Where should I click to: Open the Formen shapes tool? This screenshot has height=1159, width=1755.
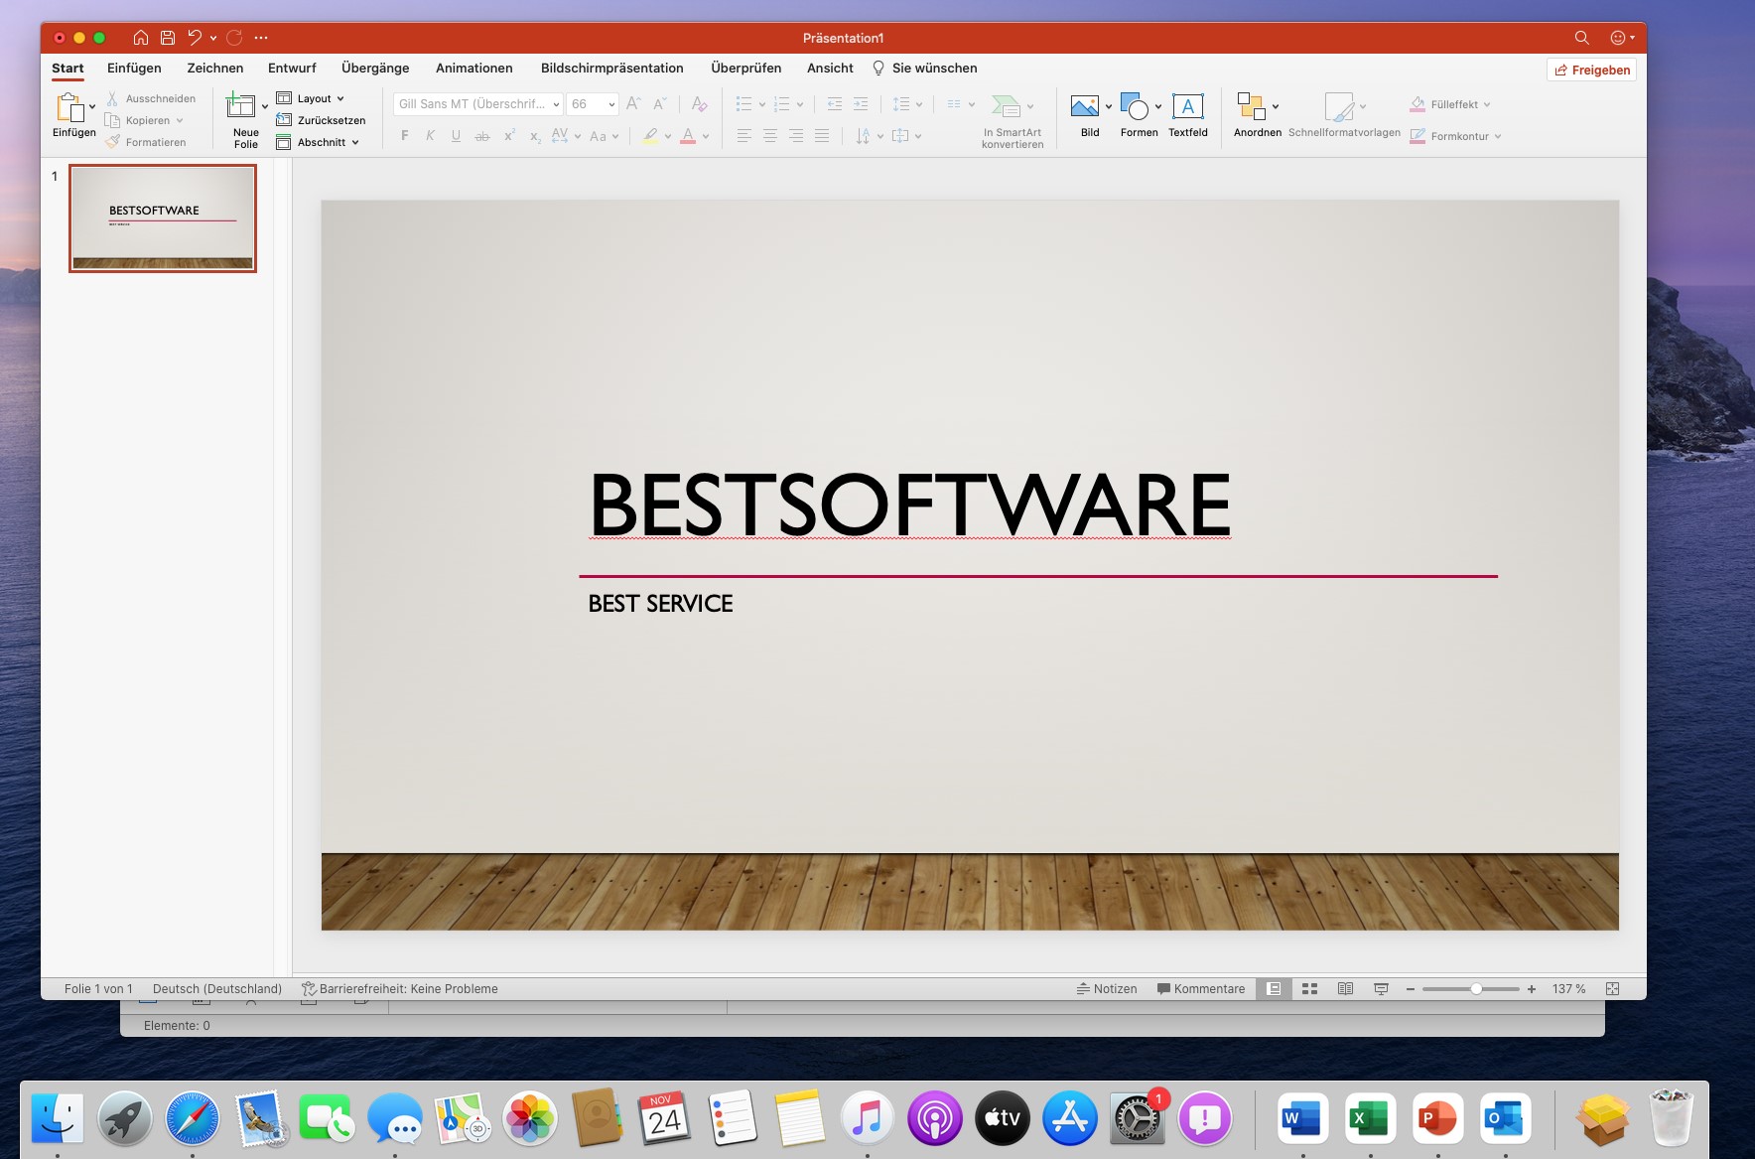click(1134, 107)
